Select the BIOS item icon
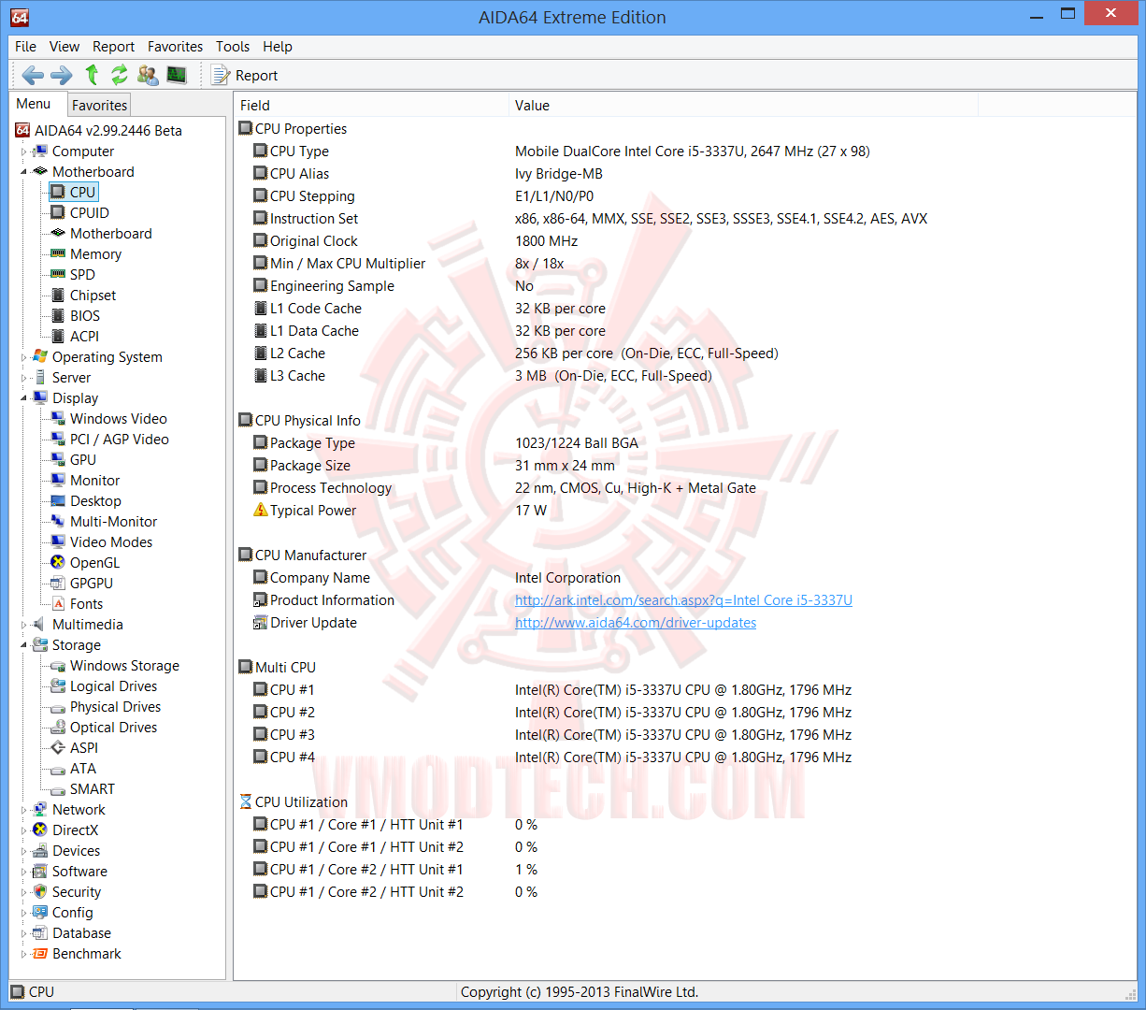 (x=58, y=316)
